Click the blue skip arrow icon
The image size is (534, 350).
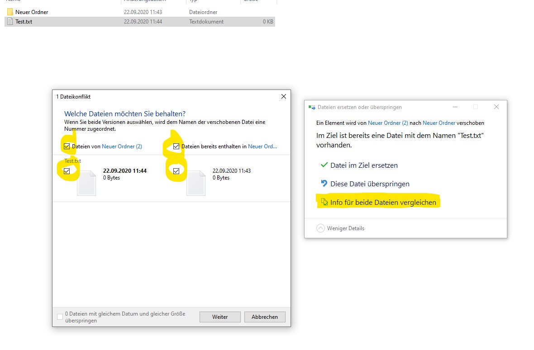tap(324, 184)
